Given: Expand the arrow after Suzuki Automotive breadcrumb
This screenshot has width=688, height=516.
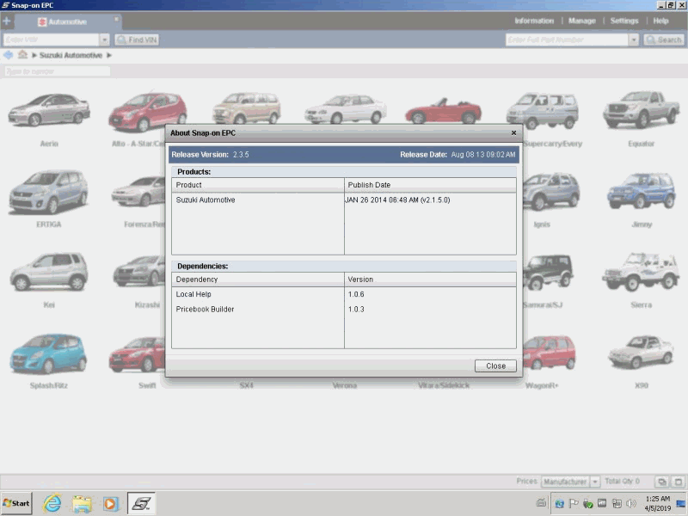Looking at the screenshot, I should (x=109, y=55).
